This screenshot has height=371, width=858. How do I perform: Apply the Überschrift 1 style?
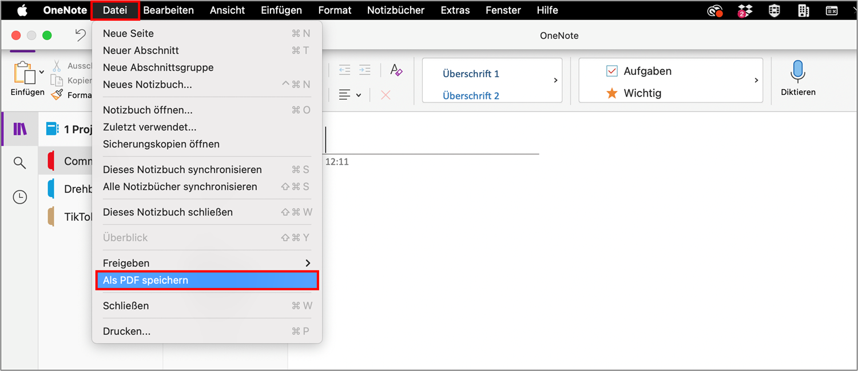point(471,74)
